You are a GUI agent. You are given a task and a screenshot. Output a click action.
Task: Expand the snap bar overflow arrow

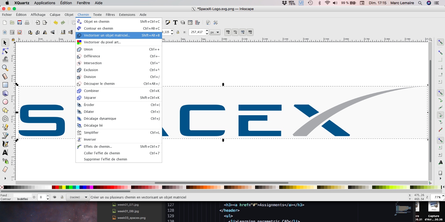(x=440, y=178)
